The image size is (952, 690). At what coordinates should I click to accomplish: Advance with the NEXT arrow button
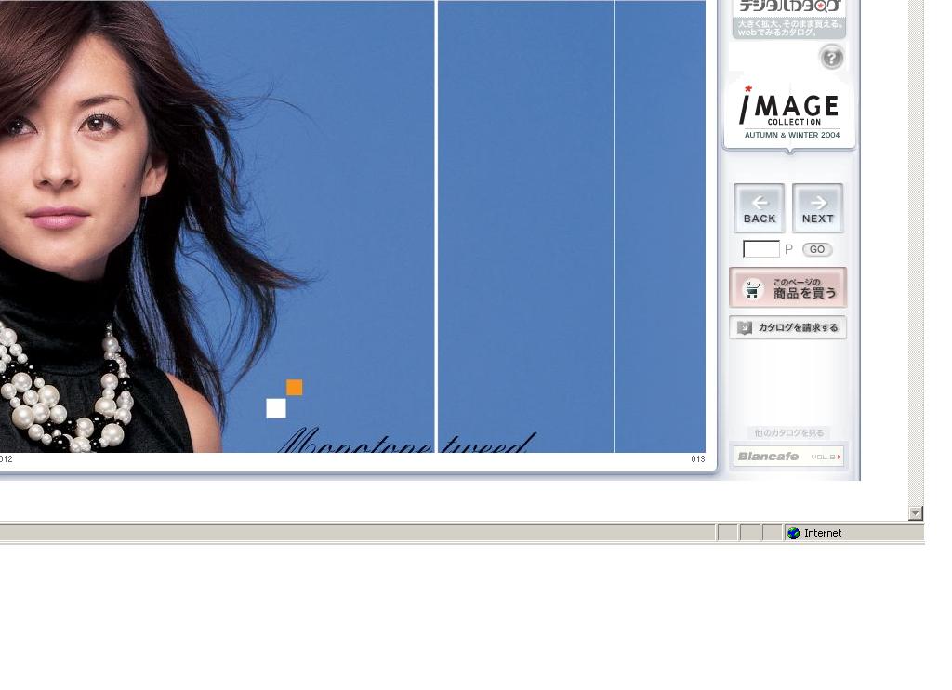click(x=817, y=208)
